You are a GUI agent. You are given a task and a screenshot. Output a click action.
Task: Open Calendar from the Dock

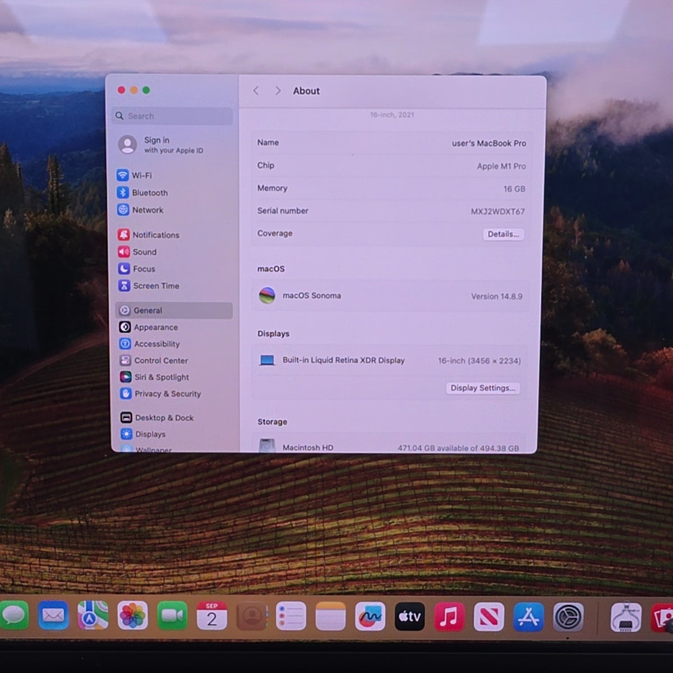tap(212, 616)
